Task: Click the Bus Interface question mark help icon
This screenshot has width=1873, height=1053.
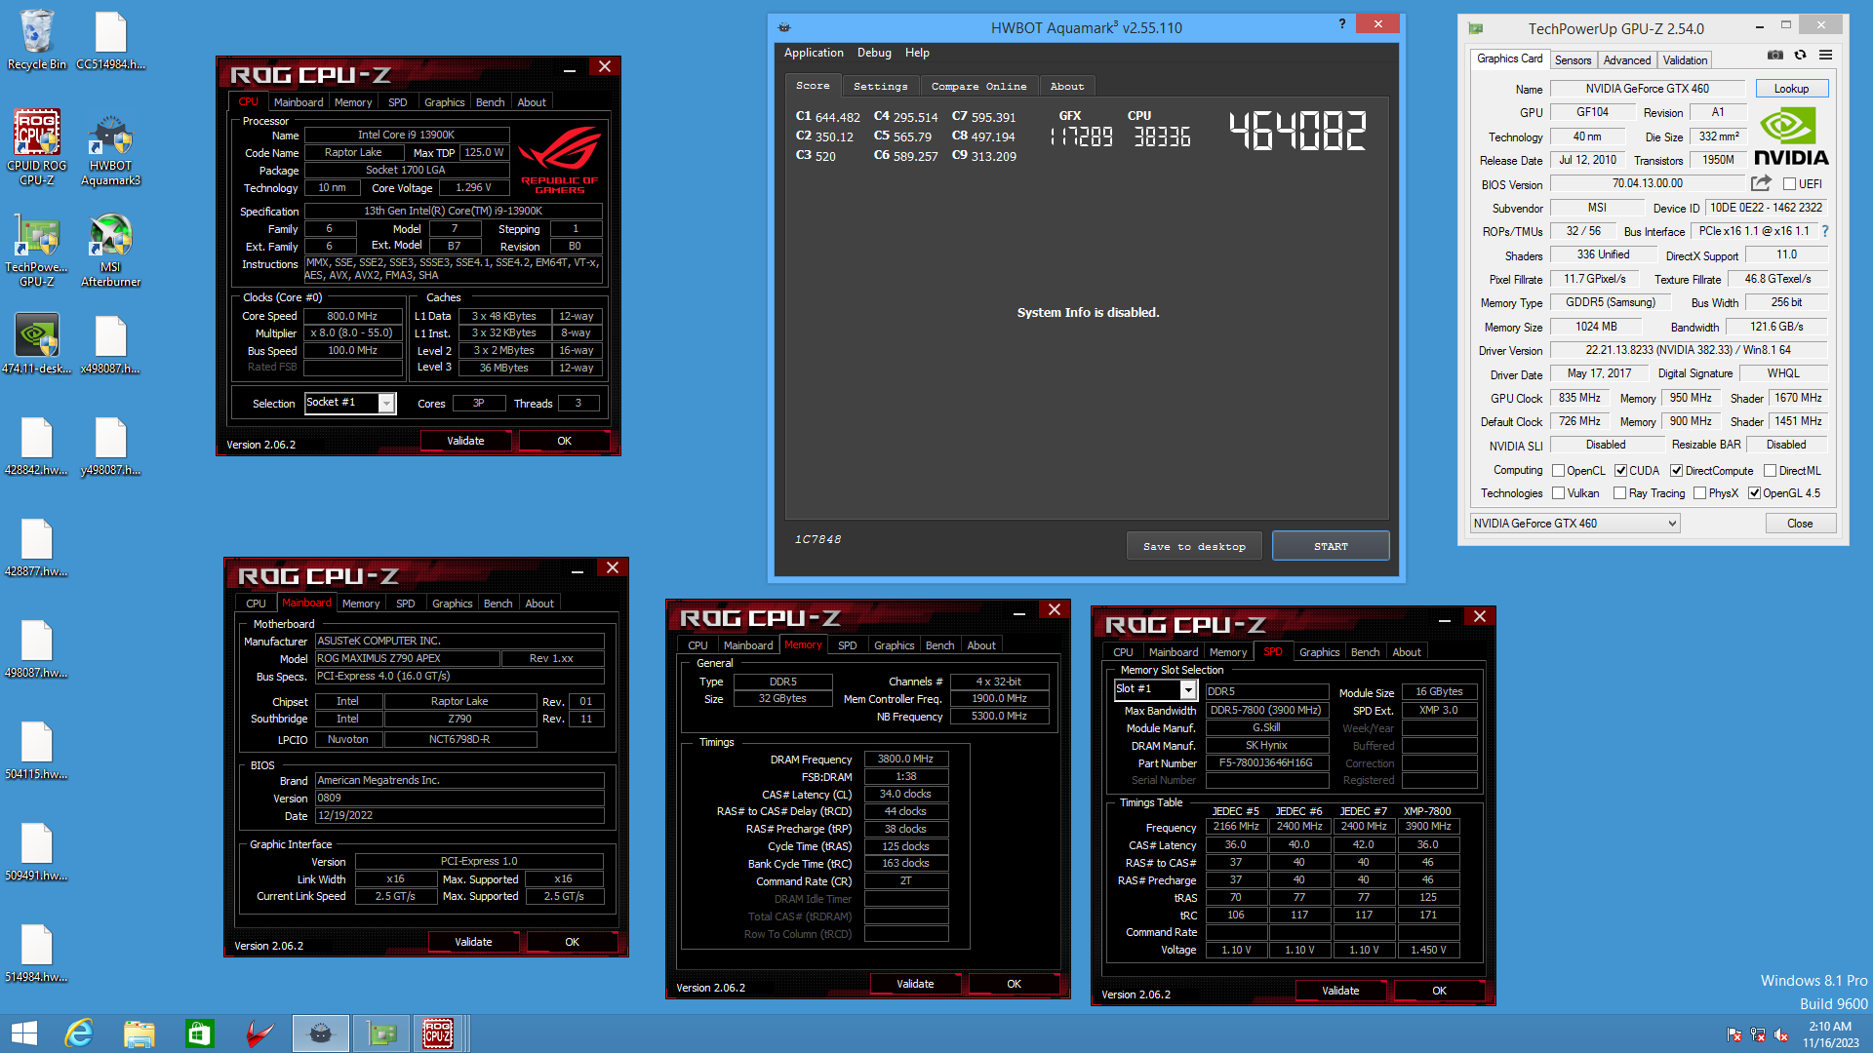Action: click(1825, 231)
